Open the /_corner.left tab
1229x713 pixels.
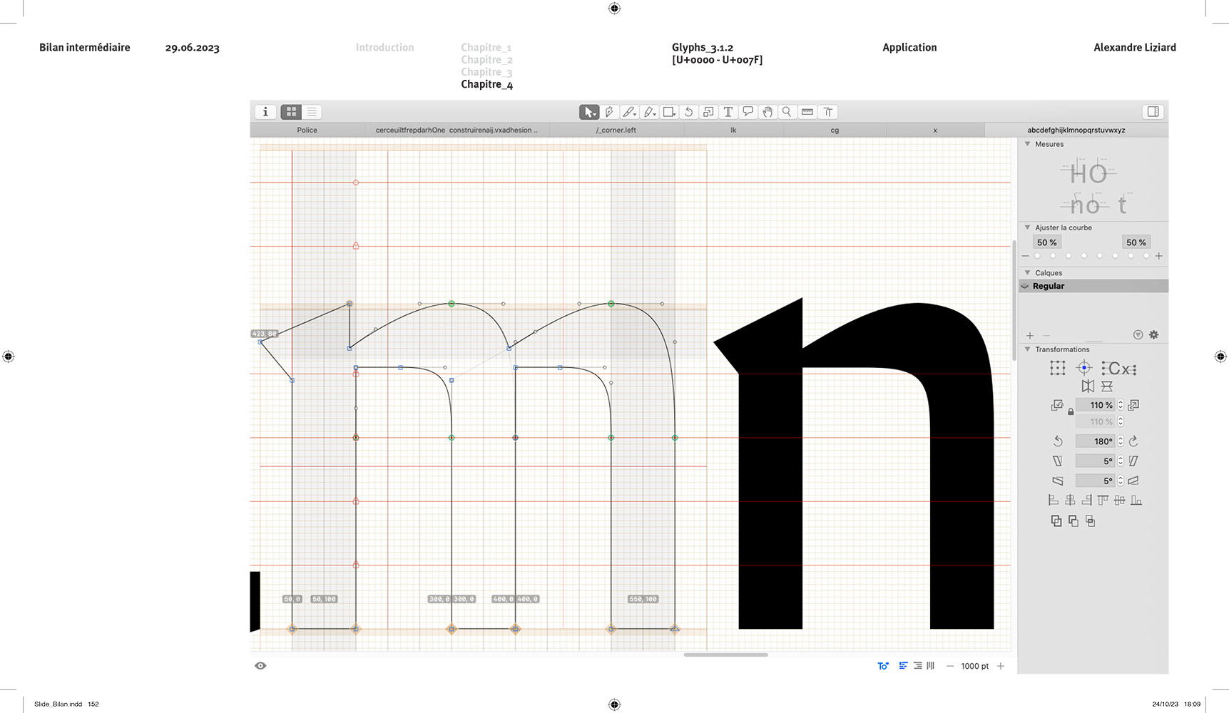pos(616,130)
